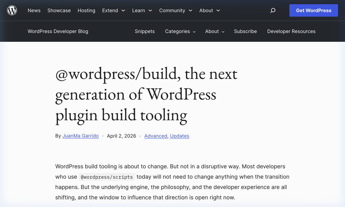Open the Showcase menu item
The width and height of the screenshot is (345, 207).
pyautogui.click(x=59, y=11)
